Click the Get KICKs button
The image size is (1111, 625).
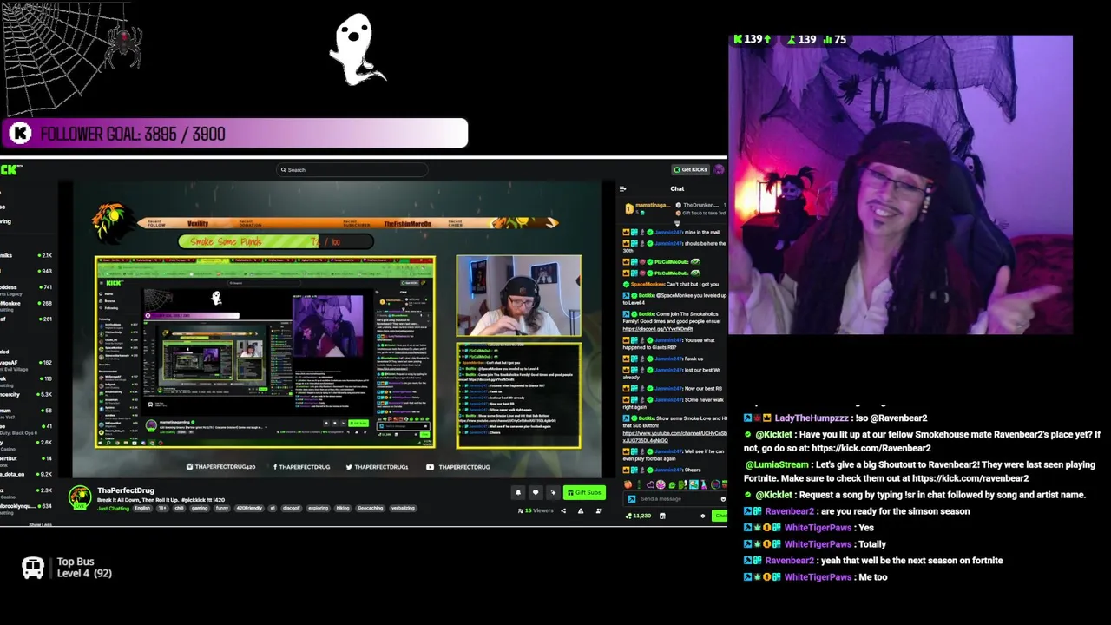[690, 169]
